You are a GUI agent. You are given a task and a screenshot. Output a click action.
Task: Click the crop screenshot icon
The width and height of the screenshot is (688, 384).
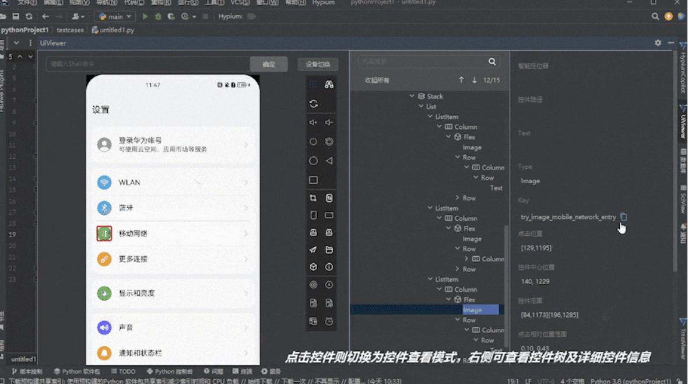point(313,198)
